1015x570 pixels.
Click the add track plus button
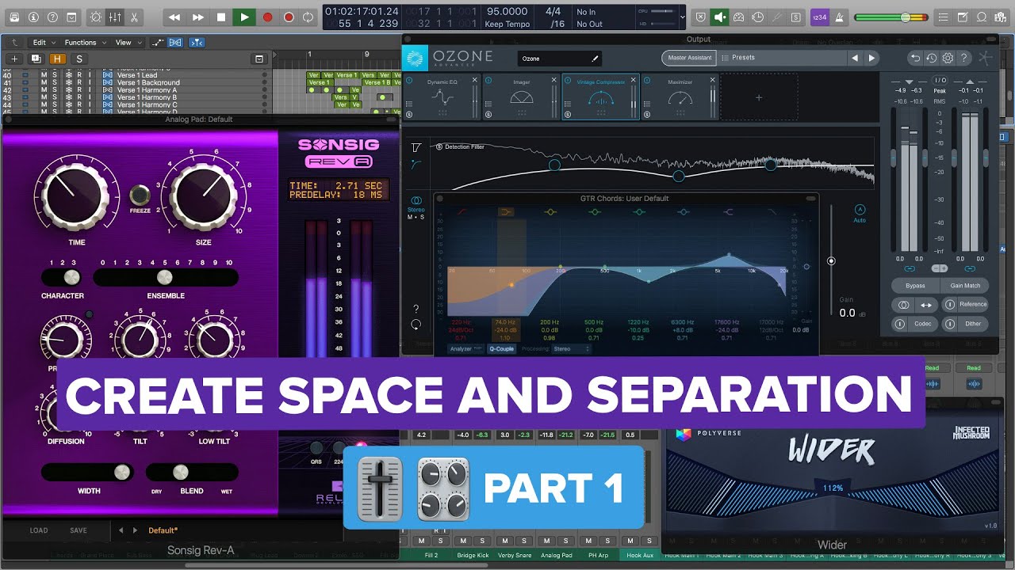[14, 59]
